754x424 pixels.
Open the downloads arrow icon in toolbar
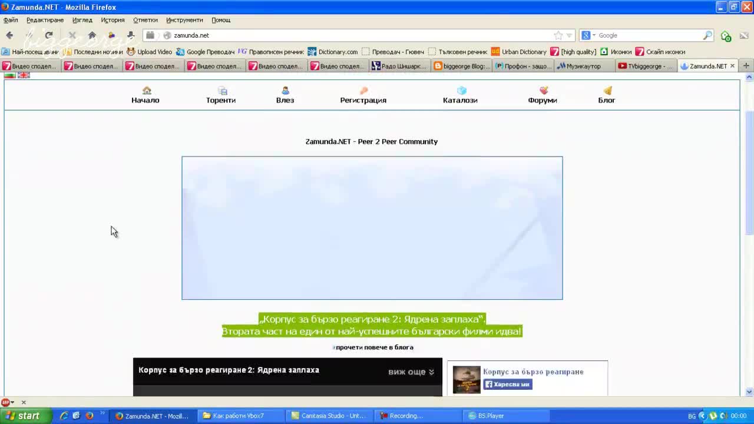point(131,35)
